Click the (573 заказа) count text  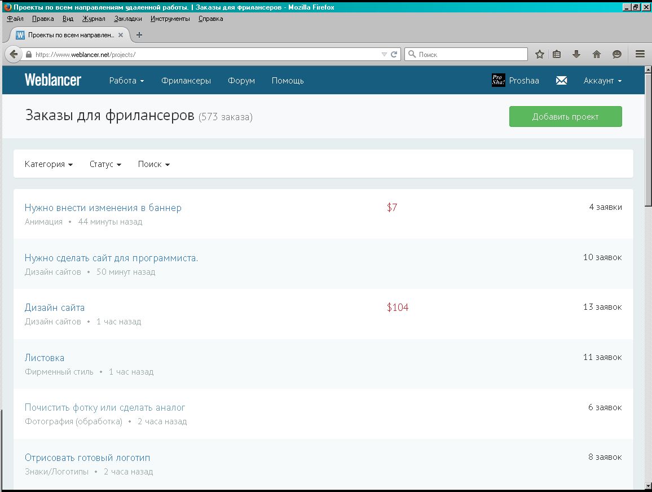(226, 117)
